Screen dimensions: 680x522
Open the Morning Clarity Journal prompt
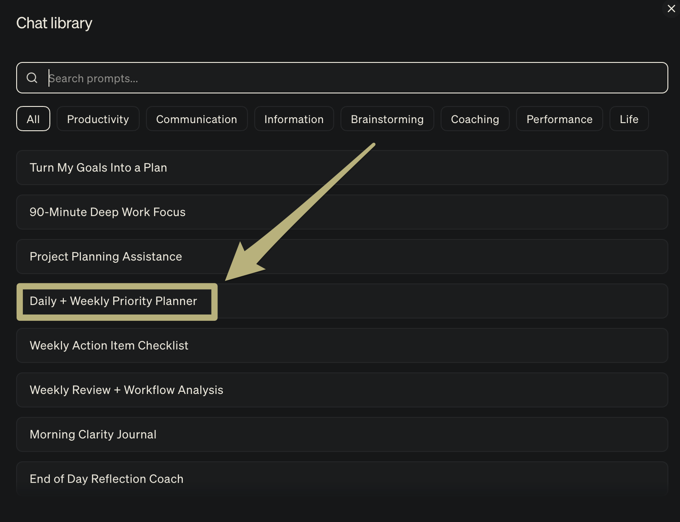tap(341, 434)
